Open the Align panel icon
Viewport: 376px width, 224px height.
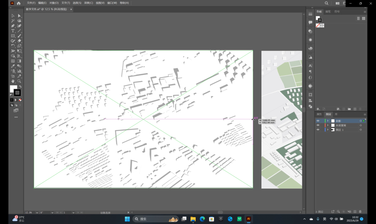310,101
